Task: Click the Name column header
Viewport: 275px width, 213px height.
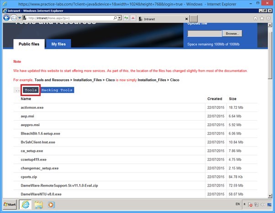Action: [26, 99]
